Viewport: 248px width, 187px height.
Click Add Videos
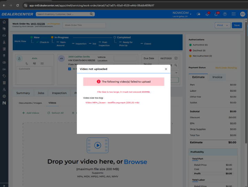tap(31, 113)
